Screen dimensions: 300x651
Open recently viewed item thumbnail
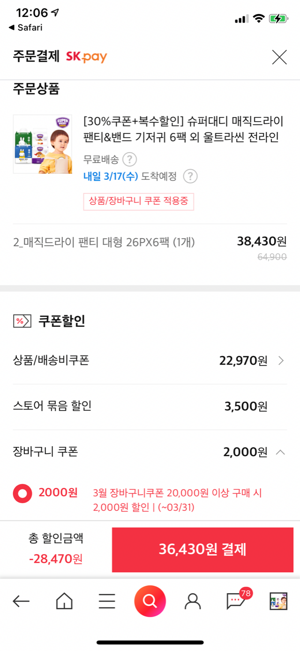[x=278, y=601]
